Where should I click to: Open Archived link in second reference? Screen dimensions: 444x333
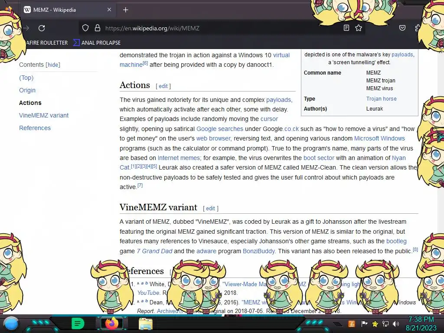[x=168, y=311]
